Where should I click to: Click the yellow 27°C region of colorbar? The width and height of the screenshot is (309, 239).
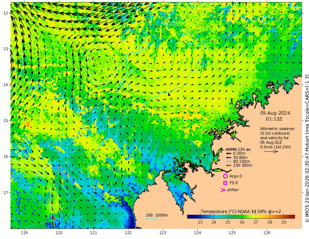point(256,217)
